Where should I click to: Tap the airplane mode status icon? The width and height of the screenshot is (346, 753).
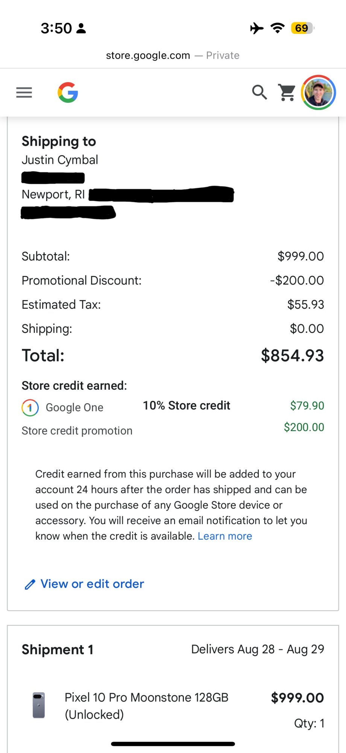tap(257, 28)
